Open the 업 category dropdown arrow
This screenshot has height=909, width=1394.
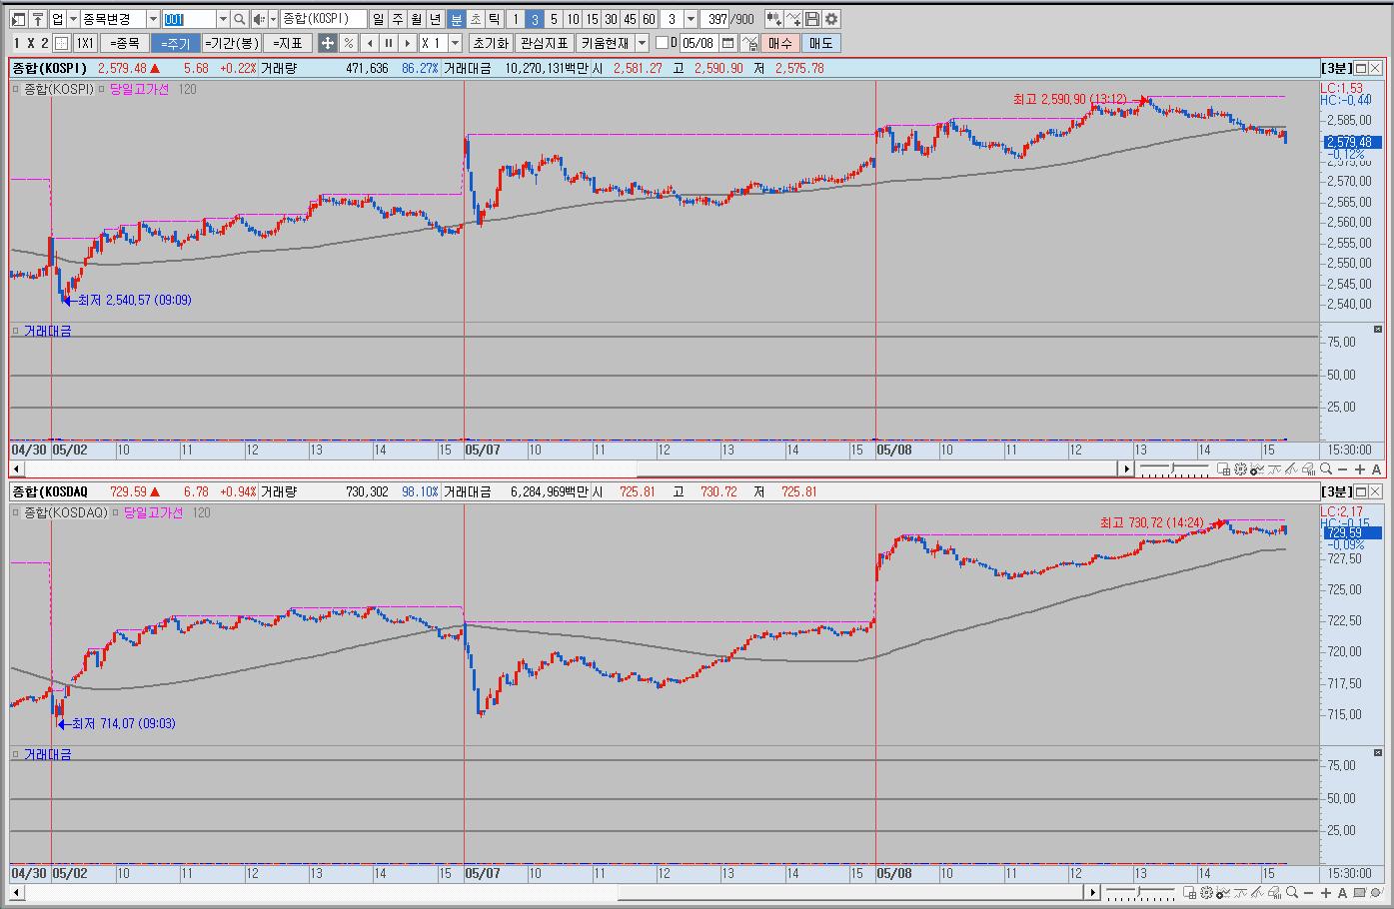click(x=74, y=19)
